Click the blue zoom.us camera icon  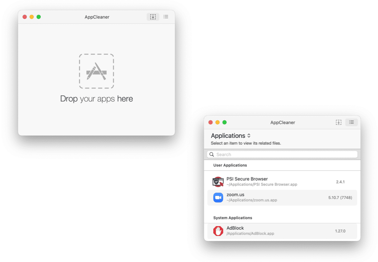(x=218, y=197)
